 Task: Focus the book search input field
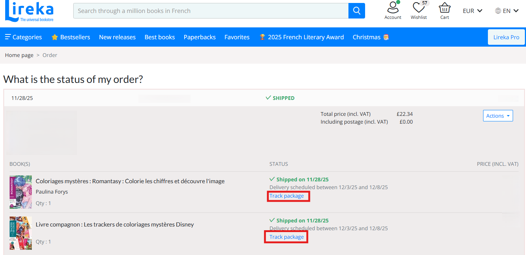211,11
